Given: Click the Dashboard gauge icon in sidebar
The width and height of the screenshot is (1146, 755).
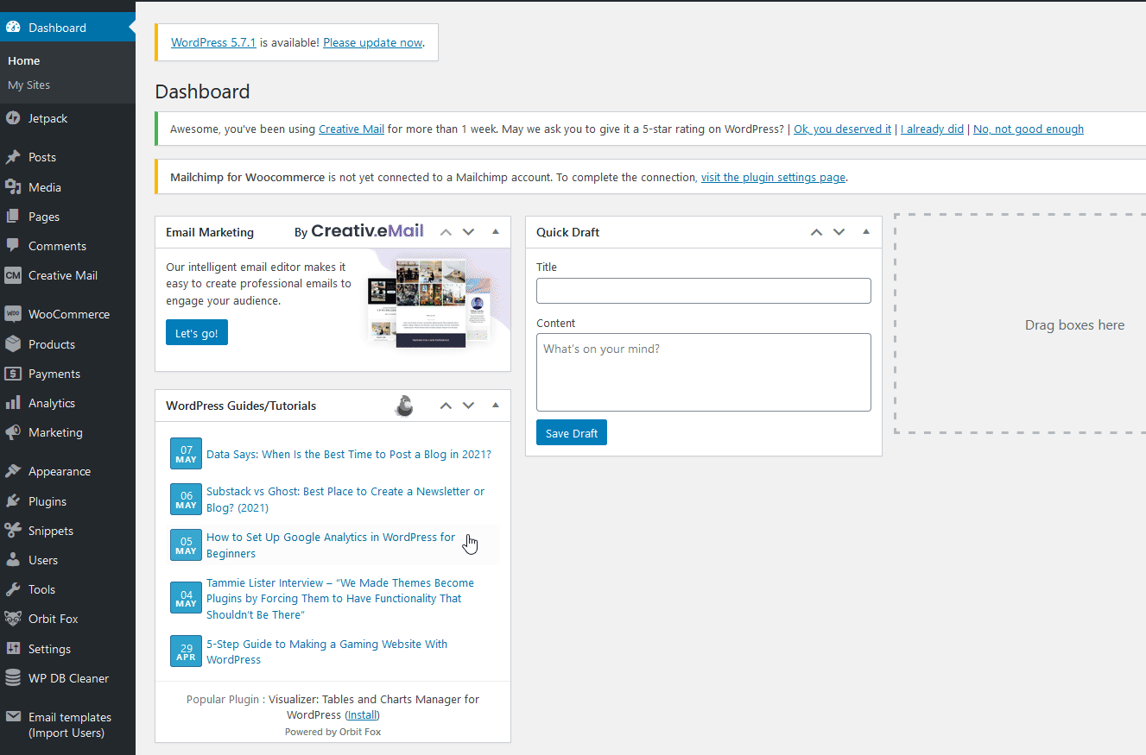Looking at the screenshot, I should 13,28.
